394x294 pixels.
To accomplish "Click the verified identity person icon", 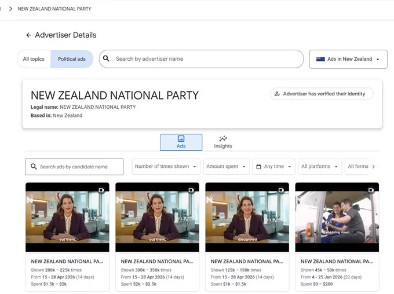I will (x=277, y=94).
